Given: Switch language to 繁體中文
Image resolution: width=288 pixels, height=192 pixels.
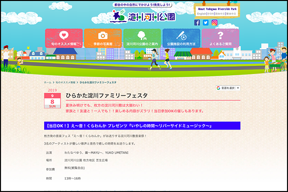Looking at the screenshot, I should pos(232,14).
